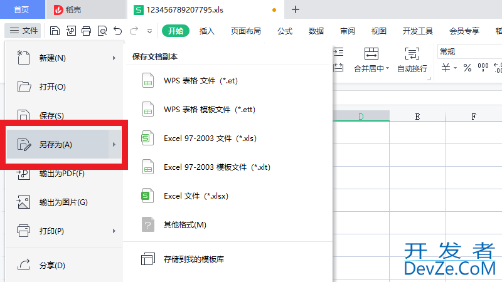The height and width of the screenshot is (282, 502).
Task: Apply thousands separator 000 format
Action: [x=483, y=68]
